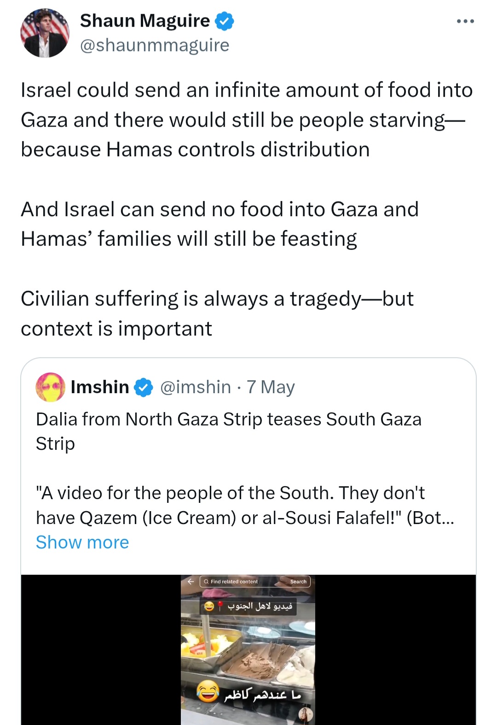Screen dimensions: 497x725
Task: Tap the verified badge beside Imshin
Action: 144,387
